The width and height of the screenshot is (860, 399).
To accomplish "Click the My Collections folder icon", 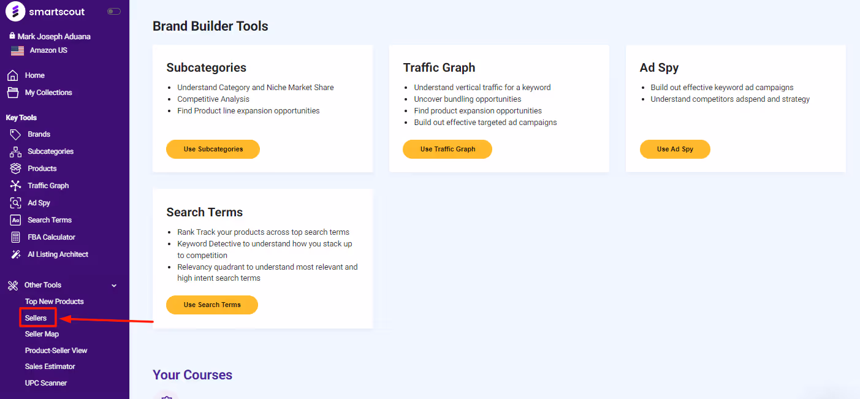I will 13,93.
